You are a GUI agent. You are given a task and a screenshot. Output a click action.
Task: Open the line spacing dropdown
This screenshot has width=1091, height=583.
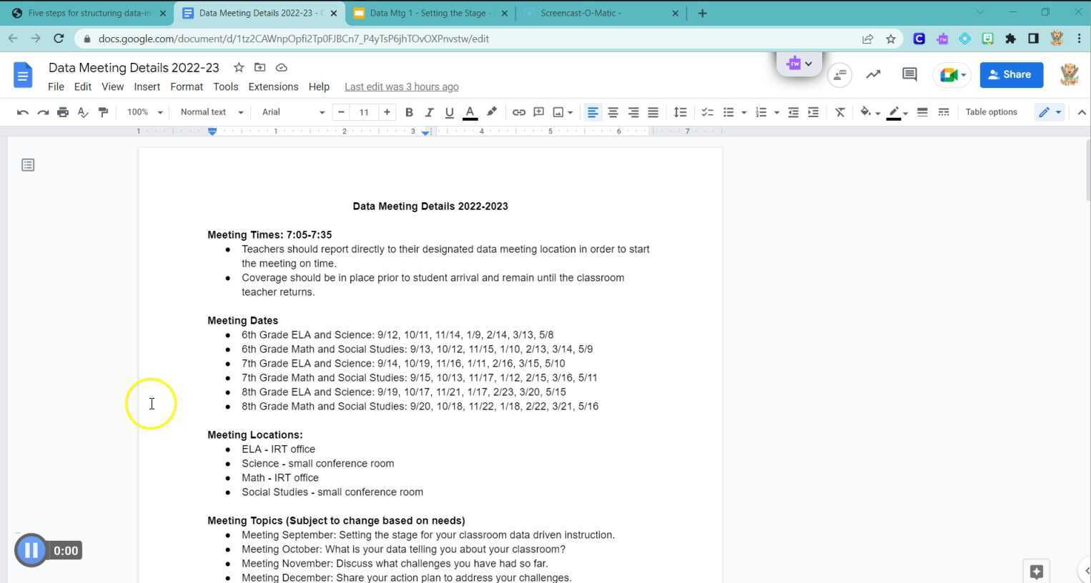(680, 112)
